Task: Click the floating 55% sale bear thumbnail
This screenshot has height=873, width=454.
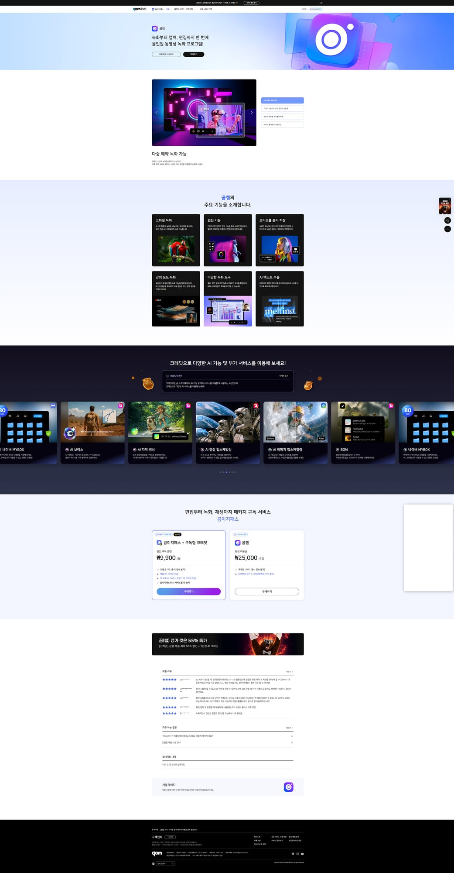Action: point(445,206)
